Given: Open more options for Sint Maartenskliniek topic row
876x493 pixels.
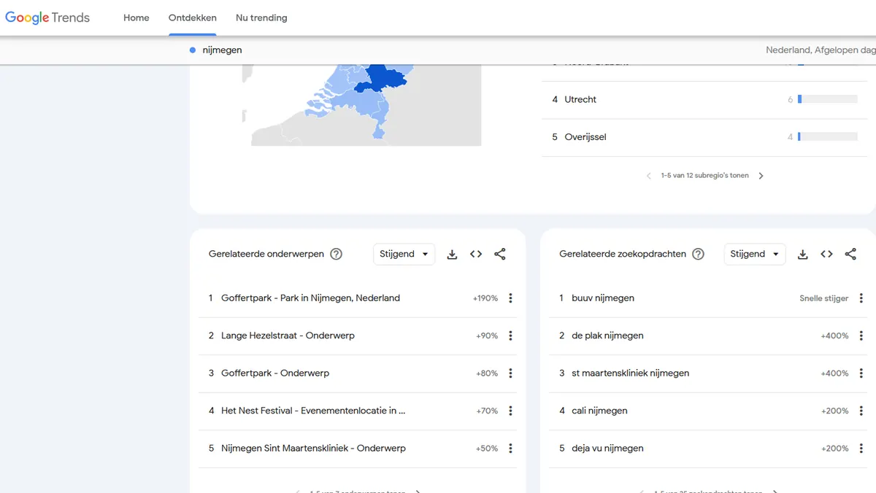Looking at the screenshot, I should coord(510,449).
